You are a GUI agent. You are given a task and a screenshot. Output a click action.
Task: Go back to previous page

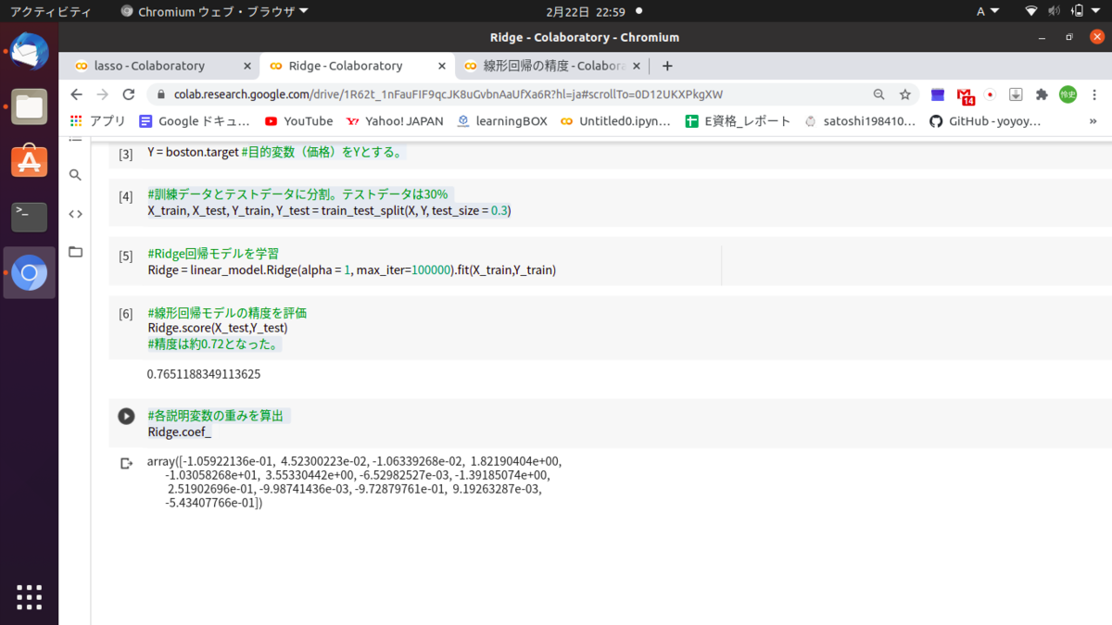tap(76, 94)
